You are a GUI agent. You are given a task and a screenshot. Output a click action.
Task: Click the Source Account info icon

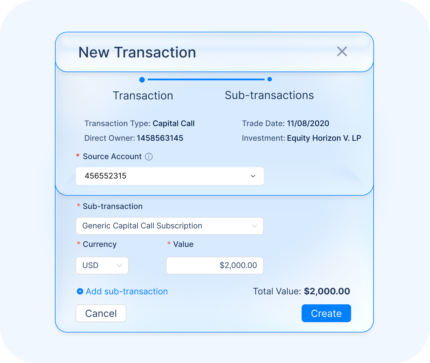(149, 157)
